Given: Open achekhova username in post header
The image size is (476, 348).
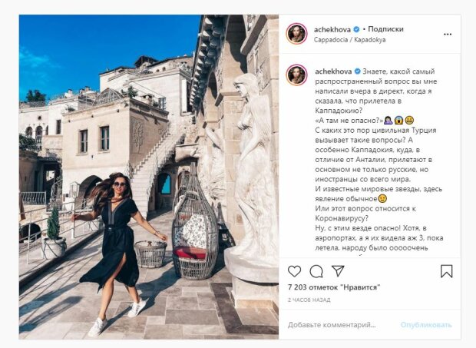Looking at the screenshot, I should coord(332,29).
